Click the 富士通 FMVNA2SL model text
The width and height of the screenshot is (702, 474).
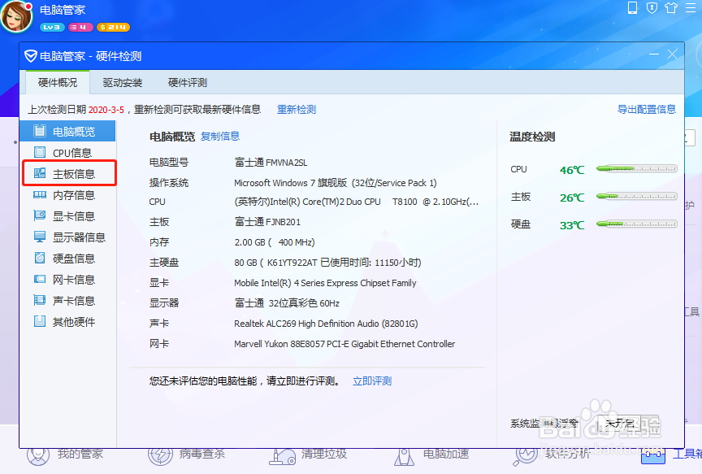coord(271,163)
